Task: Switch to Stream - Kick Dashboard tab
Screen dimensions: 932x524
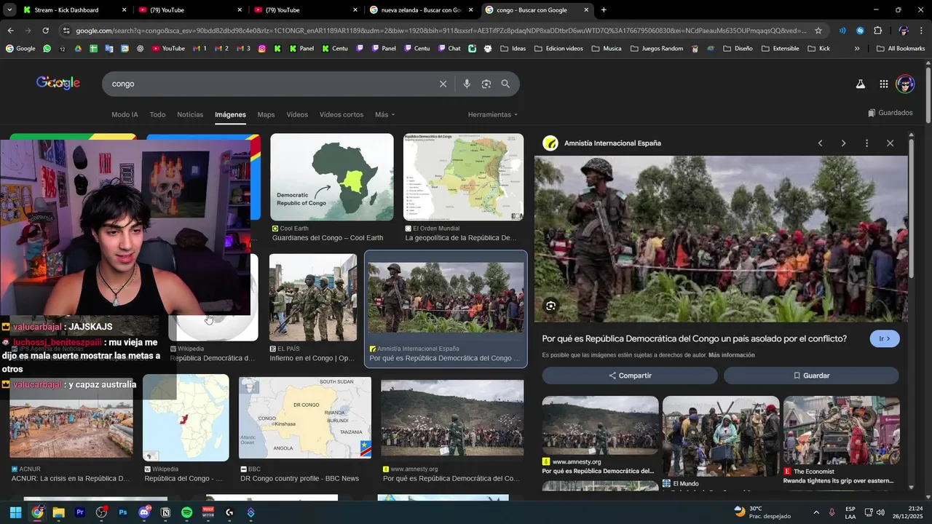Action: tap(75, 10)
